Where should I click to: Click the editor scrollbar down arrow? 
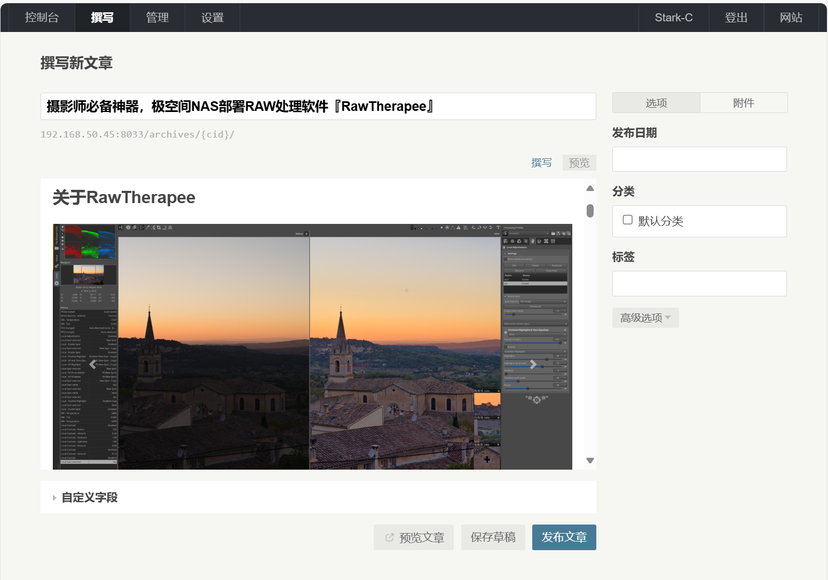[x=590, y=461]
